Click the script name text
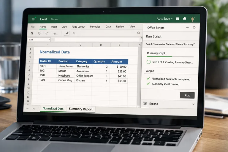This screenshot has height=152, width=228. point(170,44)
